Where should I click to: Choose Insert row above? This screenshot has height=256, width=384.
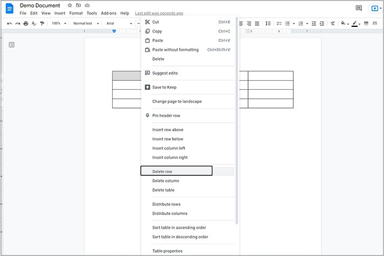tap(188, 130)
